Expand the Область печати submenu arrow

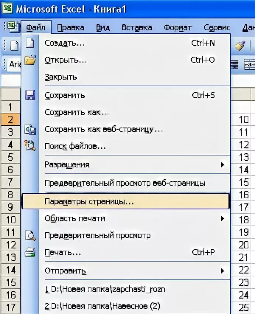tap(222, 219)
